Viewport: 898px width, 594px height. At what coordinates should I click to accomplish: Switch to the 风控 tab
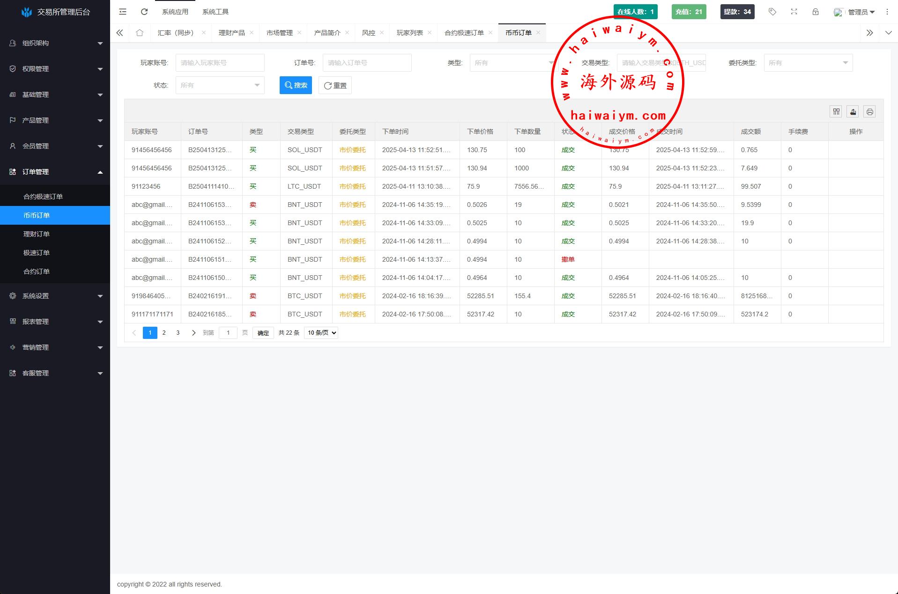pos(368,33)
